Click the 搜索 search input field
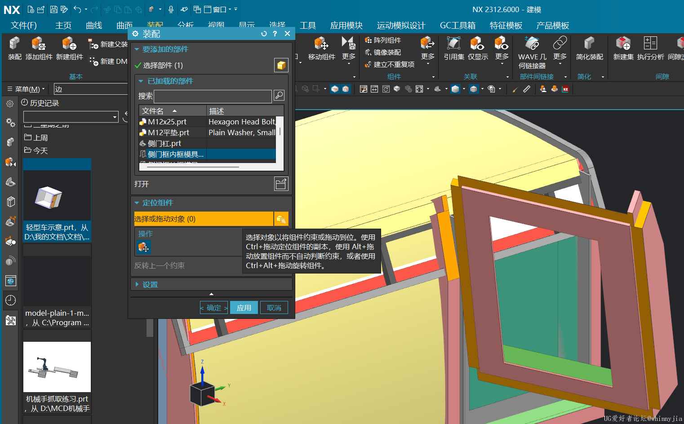This screenshot has height=424, width=684. tap(213, 96)
